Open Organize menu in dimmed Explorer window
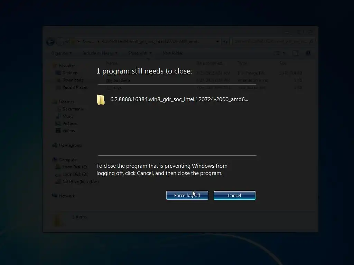Screen dimensions: 354x265 [62, 53]
